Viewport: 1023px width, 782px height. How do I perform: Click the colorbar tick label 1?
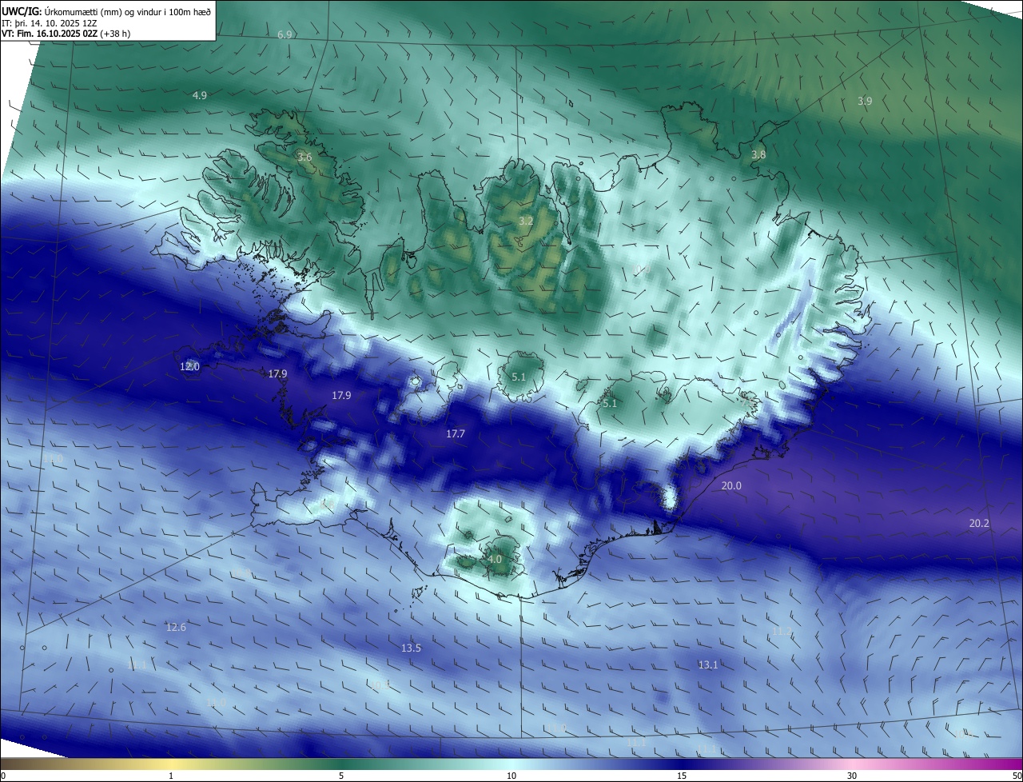coord(171,776)
